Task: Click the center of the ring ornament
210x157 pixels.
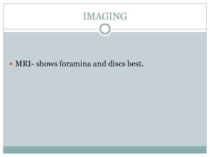Action: pyautogui.click(x=105, y=29)
